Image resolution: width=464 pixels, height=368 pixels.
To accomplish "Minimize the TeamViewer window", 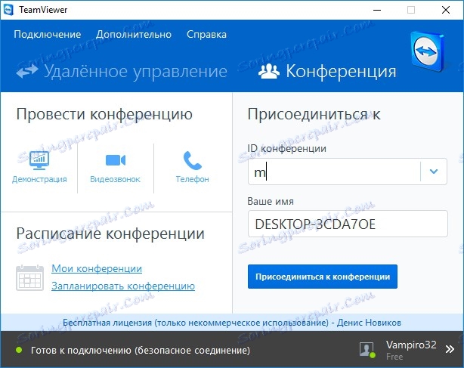I will coord(377,10).
